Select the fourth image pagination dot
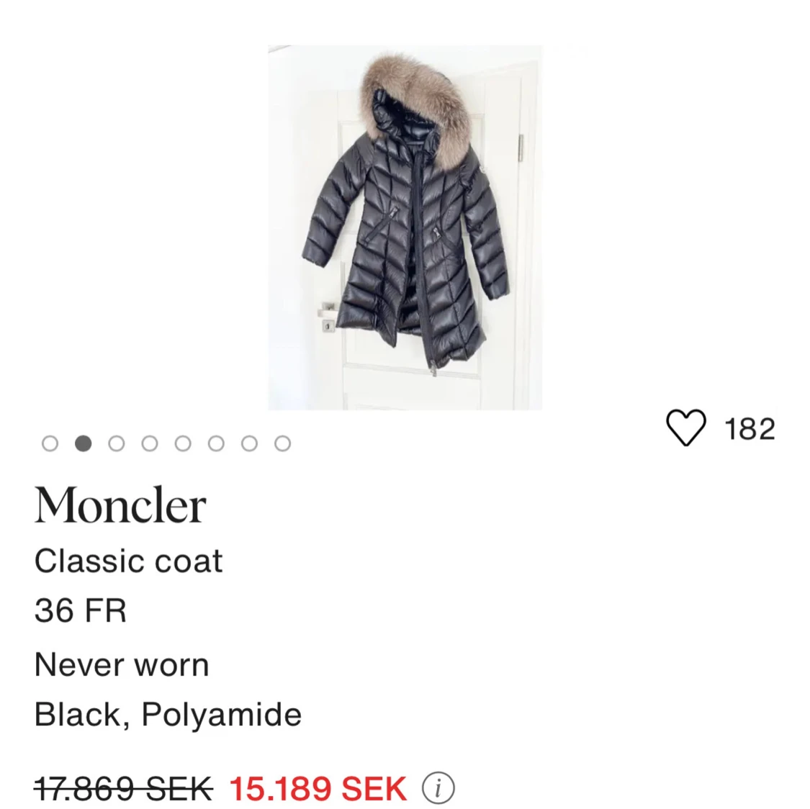This screenshot has height=809, width=810. [x=150, y=443]
